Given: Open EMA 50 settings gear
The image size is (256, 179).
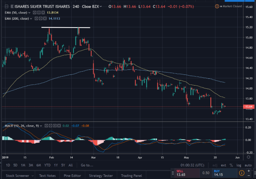Looking at the screenshot, I should pyautogui.click(x=39, y=13).
